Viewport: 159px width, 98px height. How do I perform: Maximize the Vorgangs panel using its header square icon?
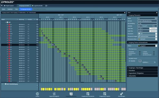125,12
